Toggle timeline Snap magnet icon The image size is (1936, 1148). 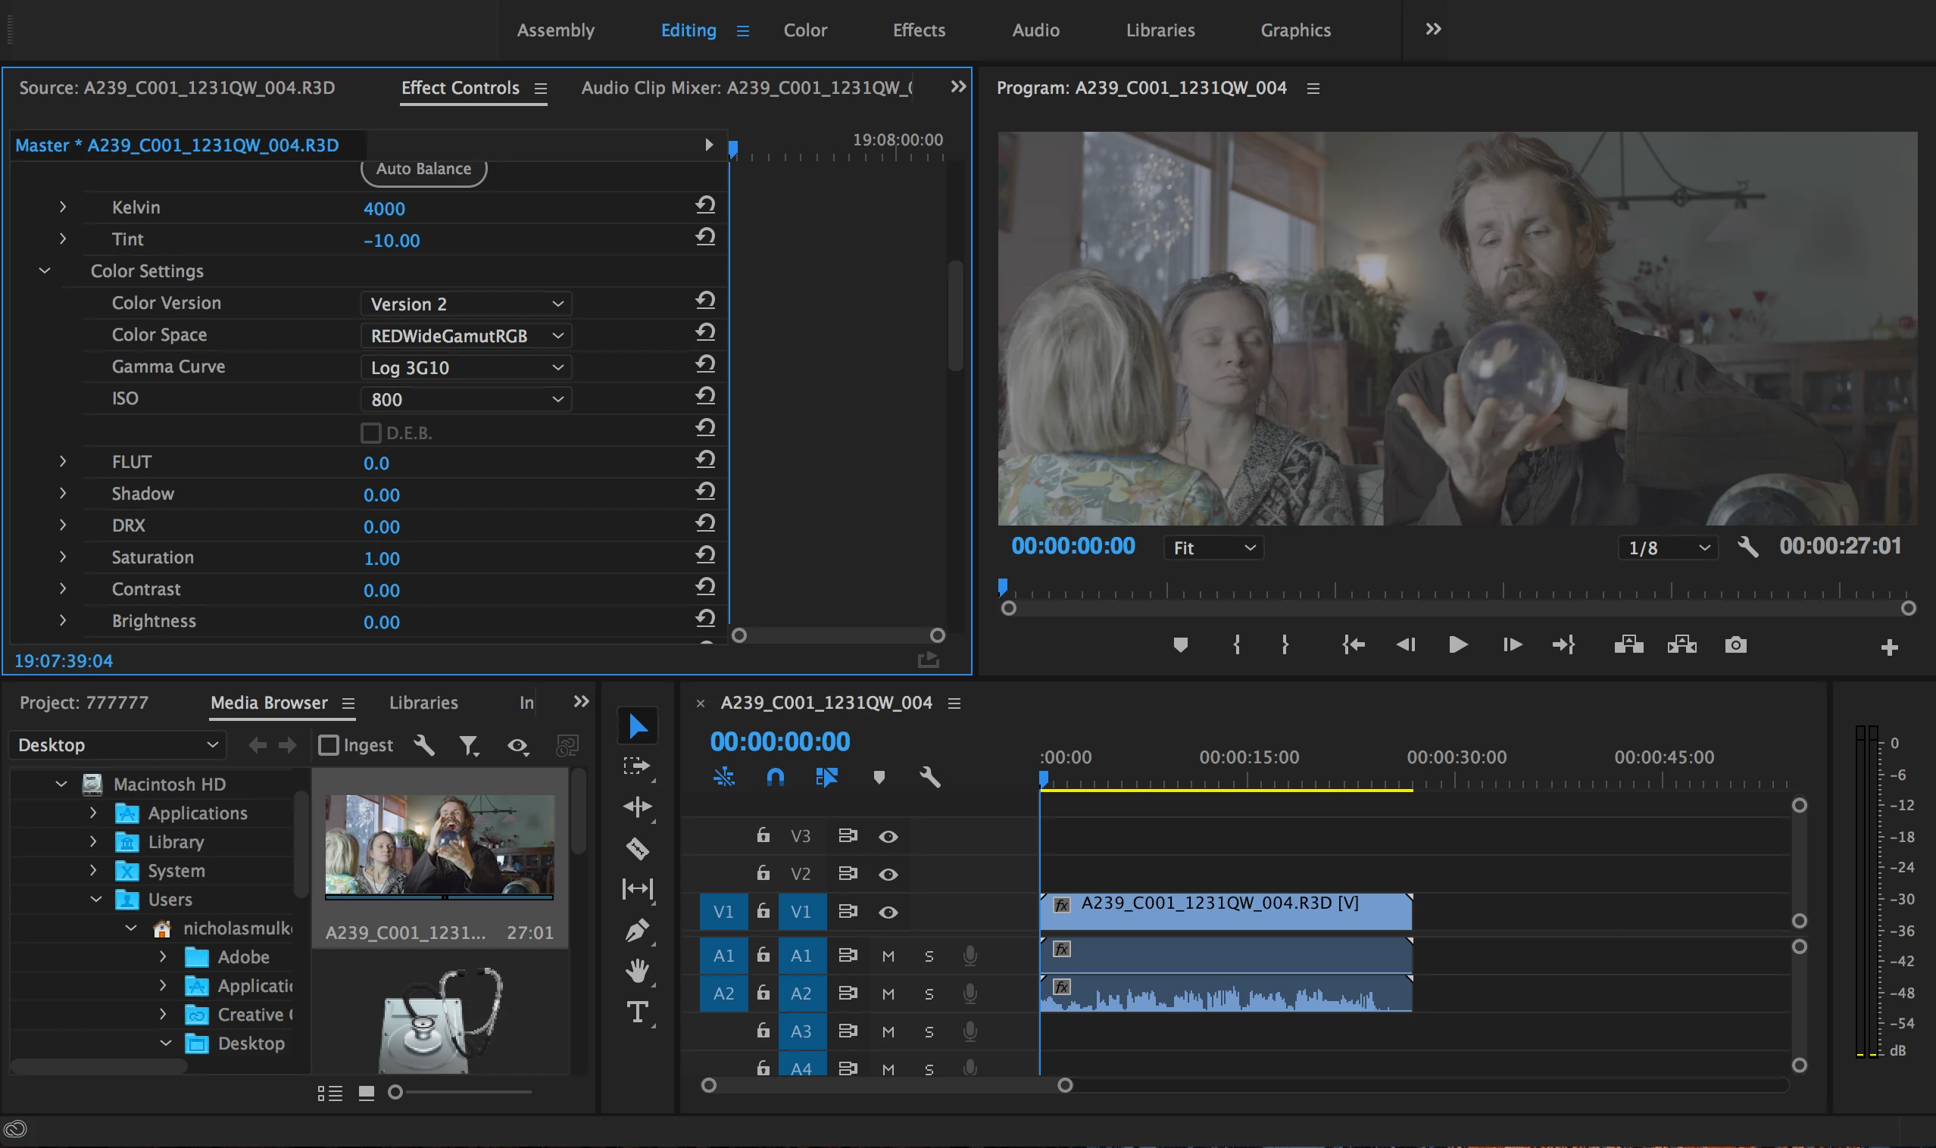(775, 777)
